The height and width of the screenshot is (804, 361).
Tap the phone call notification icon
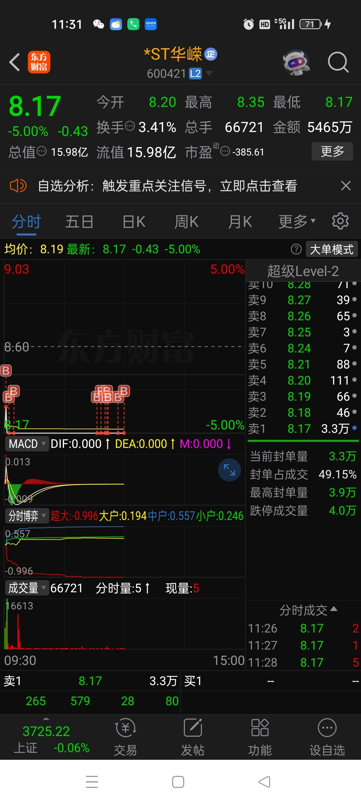133,24
